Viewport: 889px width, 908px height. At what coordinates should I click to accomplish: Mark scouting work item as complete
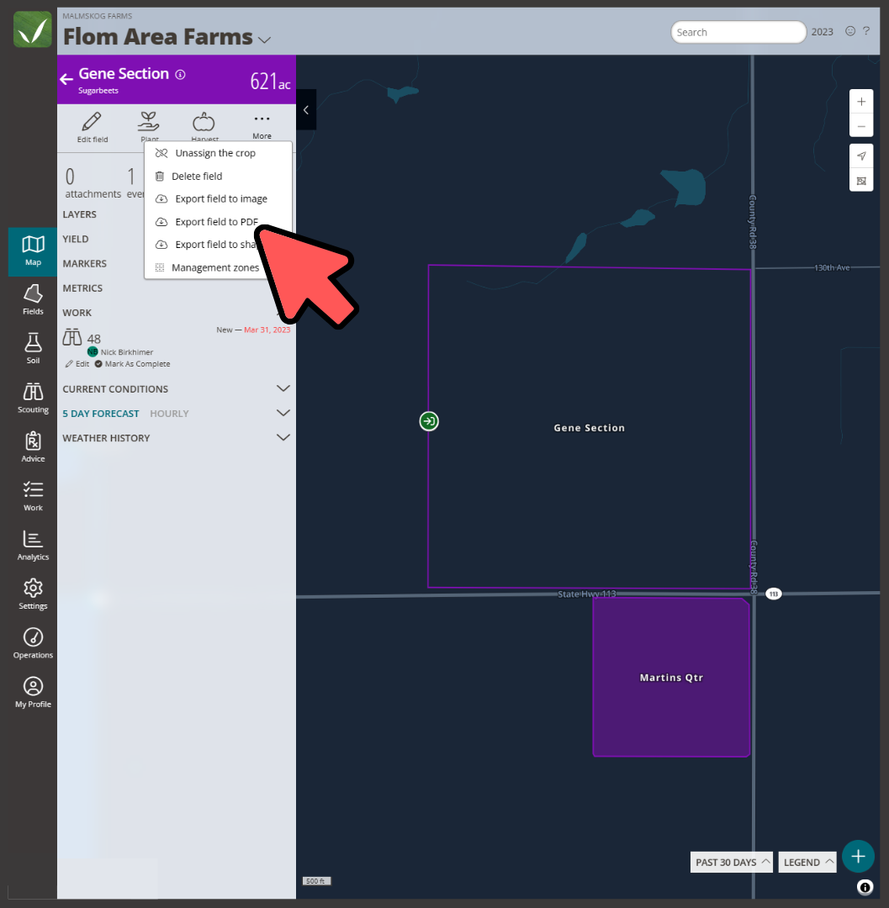click(x=133, y=364)
